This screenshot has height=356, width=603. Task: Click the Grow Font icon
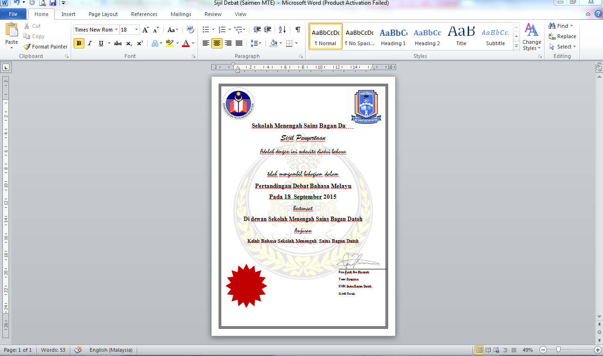click(x=146, y=30)
